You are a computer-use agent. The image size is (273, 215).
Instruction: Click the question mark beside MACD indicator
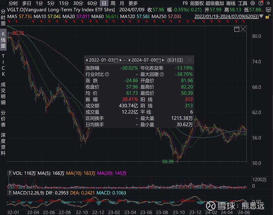click(x=10, y=193)
